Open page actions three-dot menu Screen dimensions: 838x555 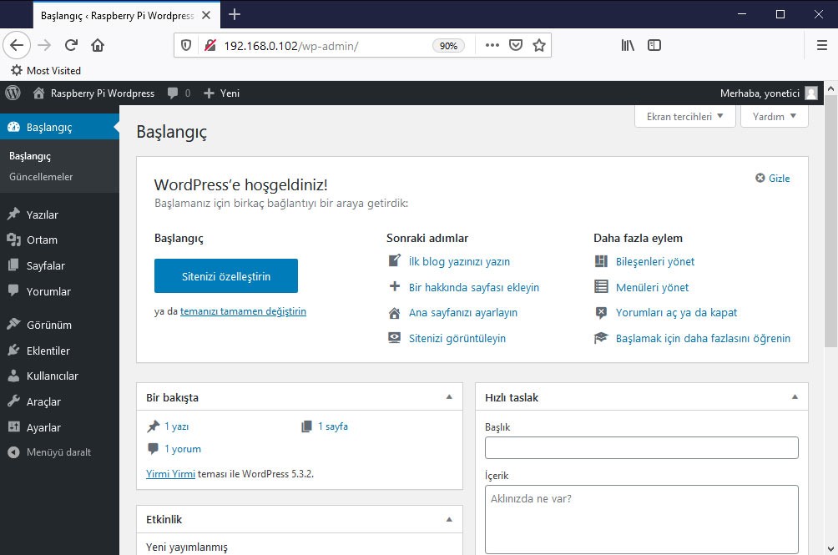[492, 45]
